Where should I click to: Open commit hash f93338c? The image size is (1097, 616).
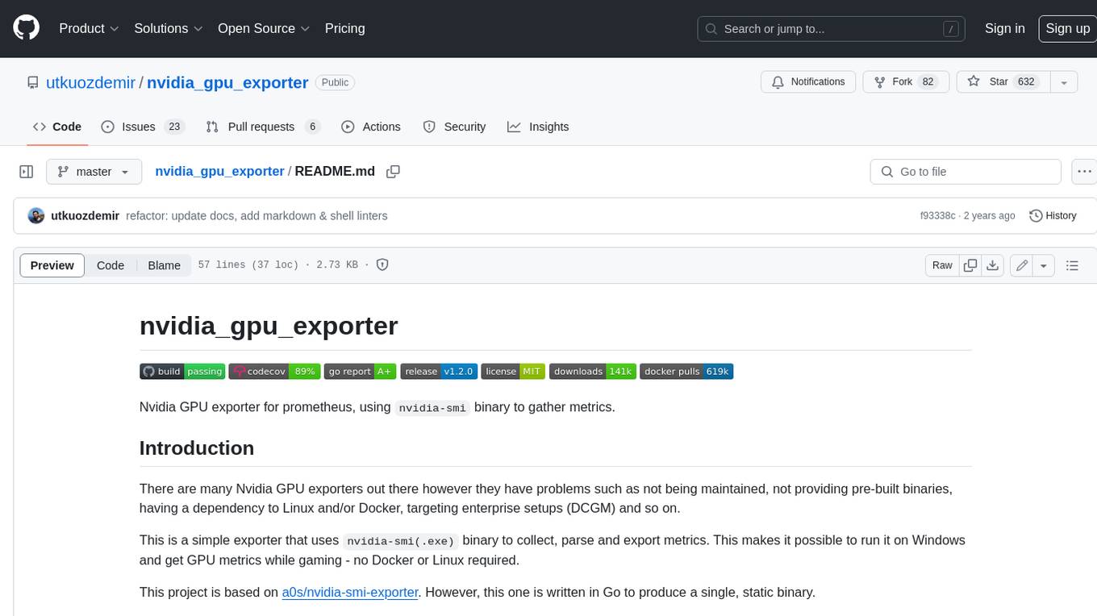tap(937, 215)
